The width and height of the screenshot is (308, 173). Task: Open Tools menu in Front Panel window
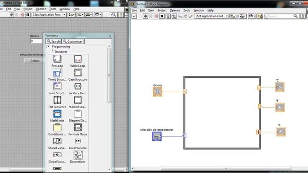(x=52, y=9)
